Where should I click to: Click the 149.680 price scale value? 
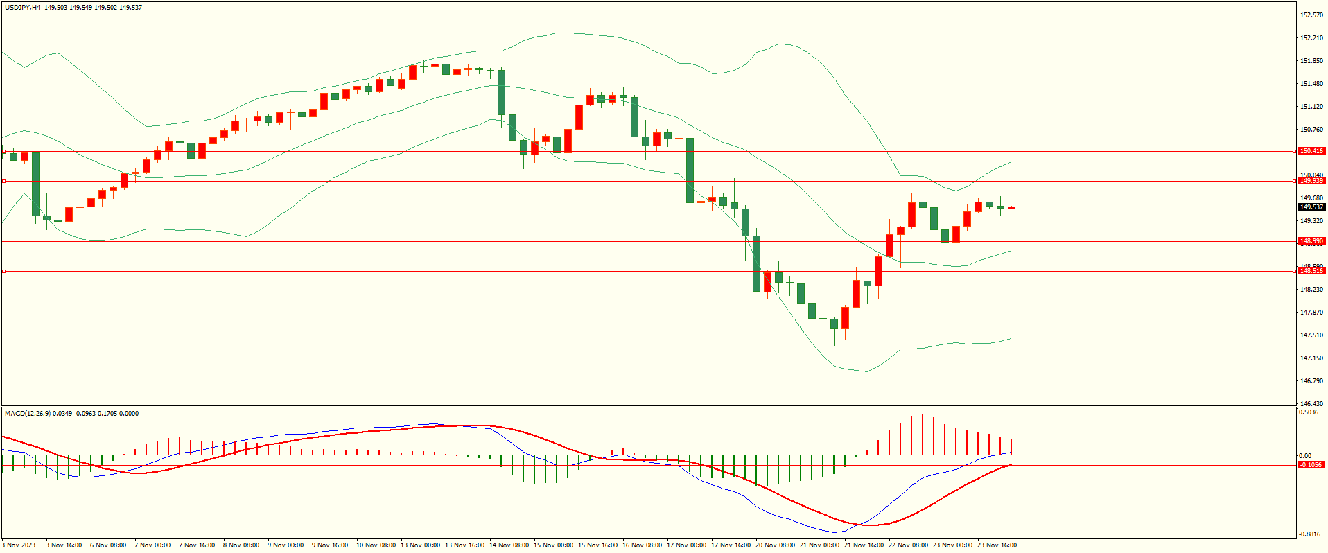coord(1312,198)
